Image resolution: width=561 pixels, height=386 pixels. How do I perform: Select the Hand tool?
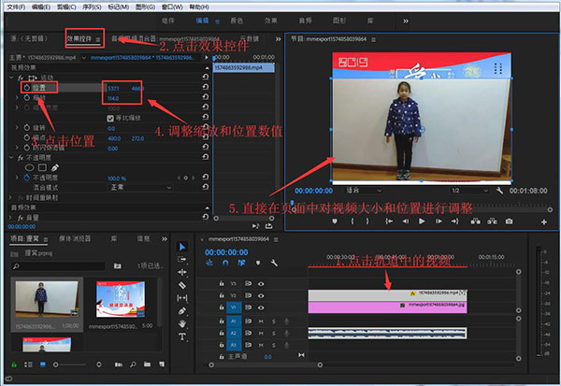182,323
